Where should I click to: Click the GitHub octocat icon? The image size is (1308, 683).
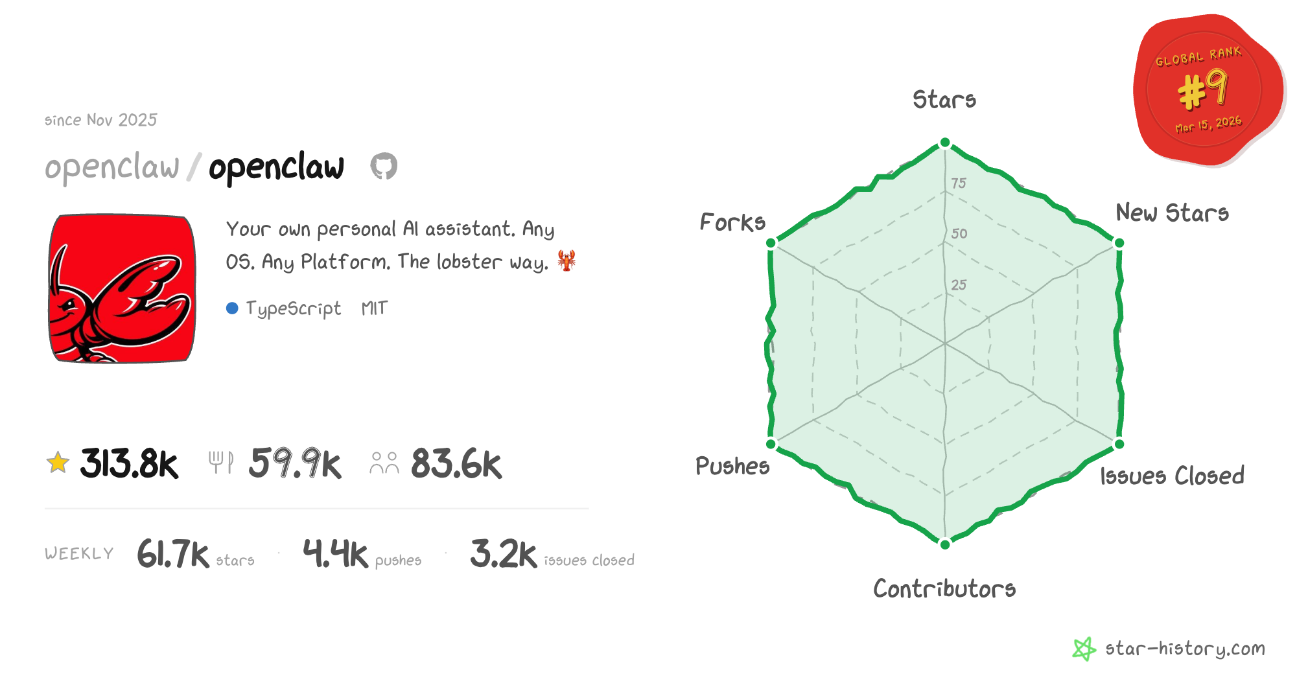pos(384,167)
